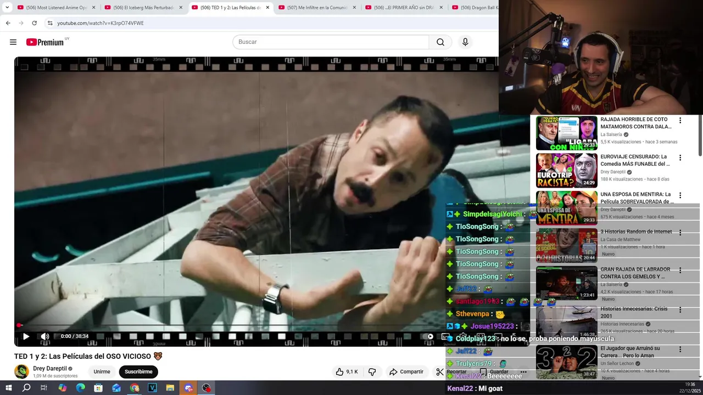Open File Explorer from the taskbar
This screenshot has height=395, width=703.
click(170, 388)
